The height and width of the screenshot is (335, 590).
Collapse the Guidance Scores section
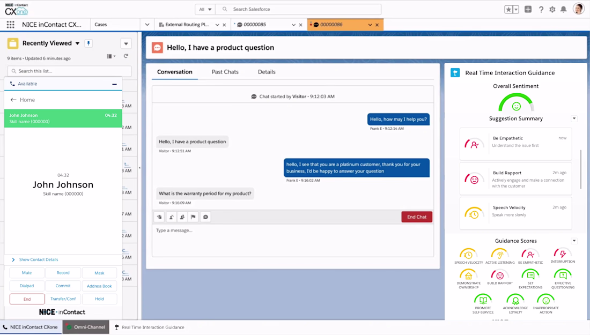pyautogui.click(x=574, y=241)
